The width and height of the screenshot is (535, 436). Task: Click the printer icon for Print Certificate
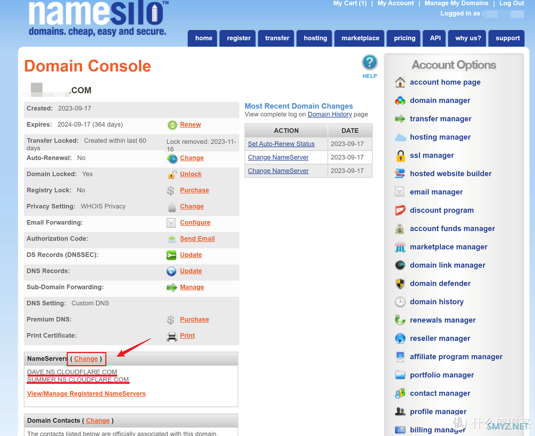click(171, 336)
